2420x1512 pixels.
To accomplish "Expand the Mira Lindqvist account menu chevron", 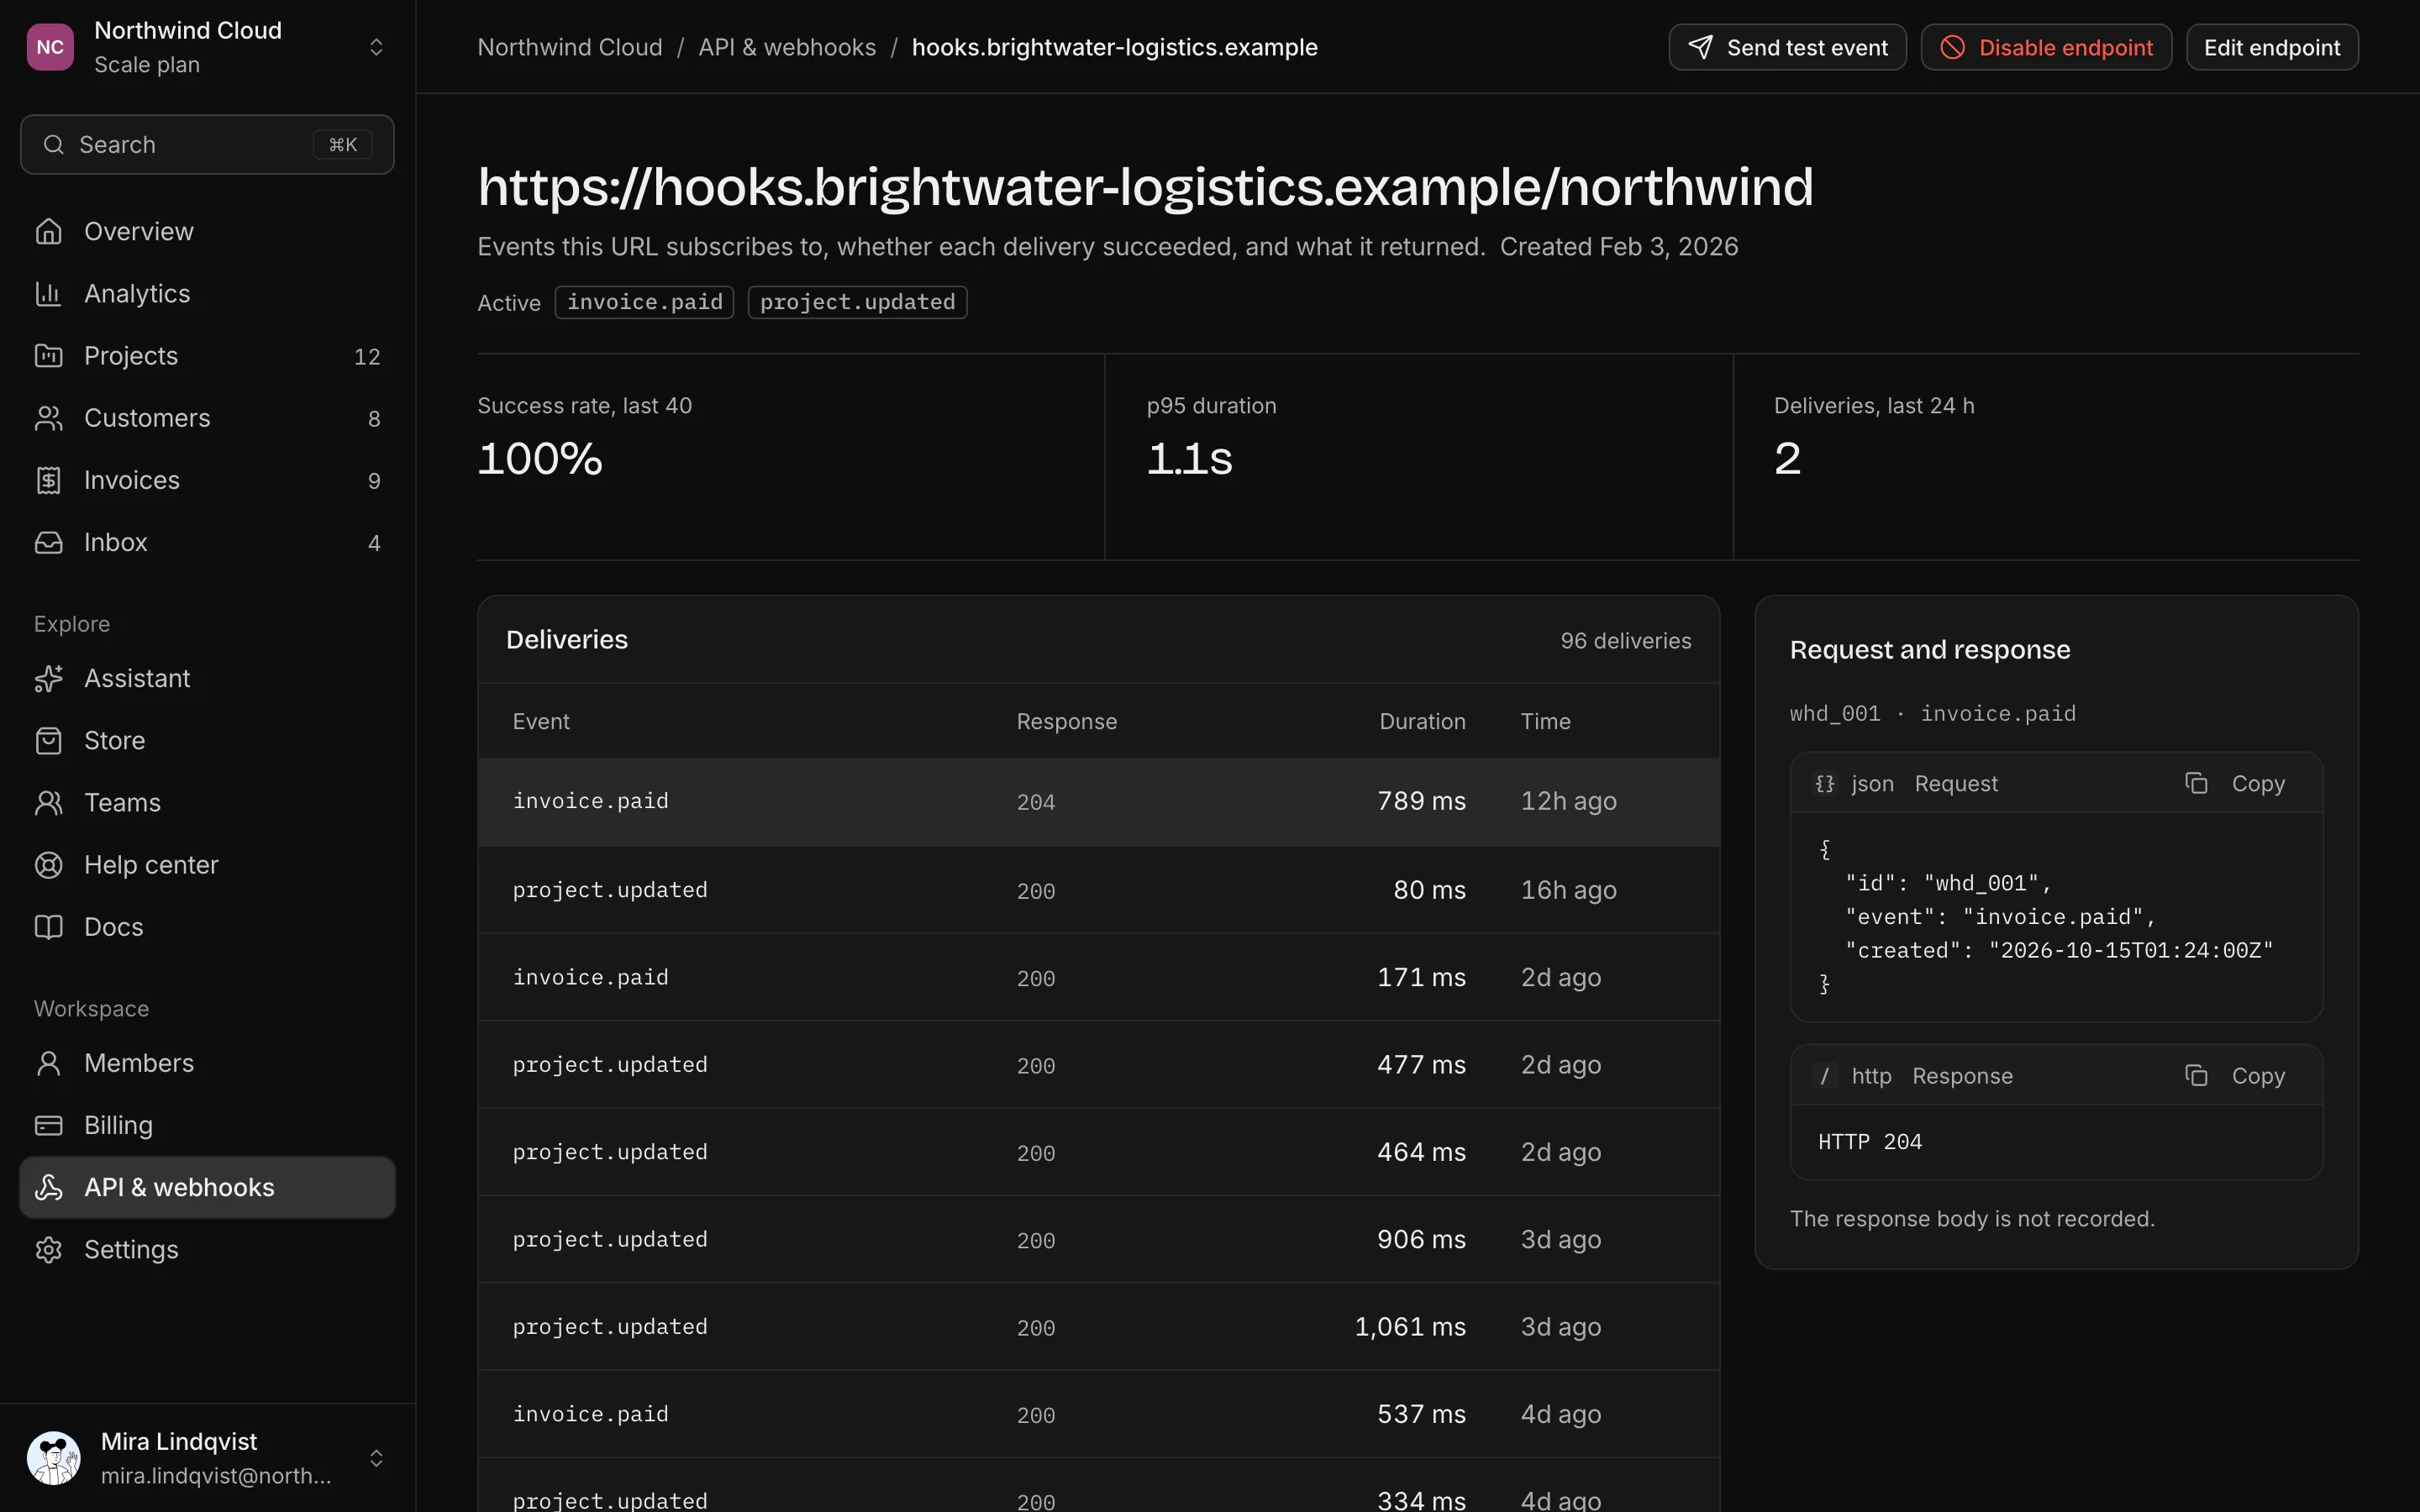I will (376, 1458).
